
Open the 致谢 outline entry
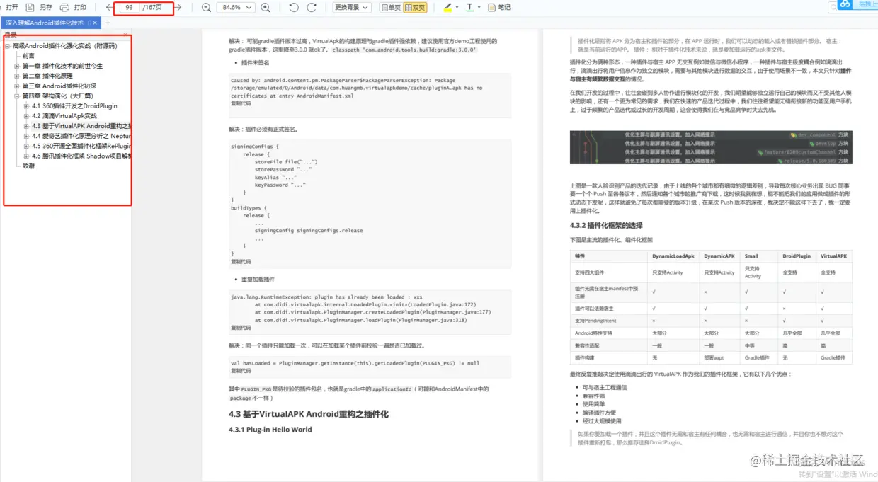[x=28, y=166]
